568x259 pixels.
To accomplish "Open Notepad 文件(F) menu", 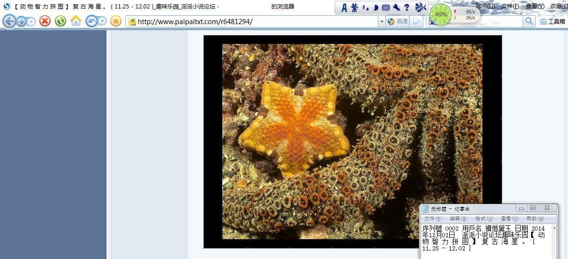I will coord(433,219).
